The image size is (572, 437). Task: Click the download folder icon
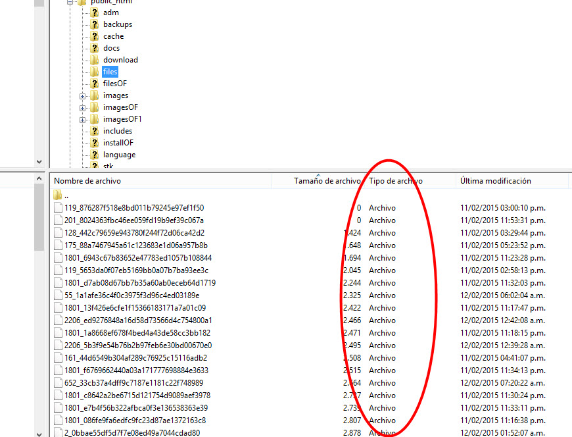pyautogui.click(x=95, y=60)
